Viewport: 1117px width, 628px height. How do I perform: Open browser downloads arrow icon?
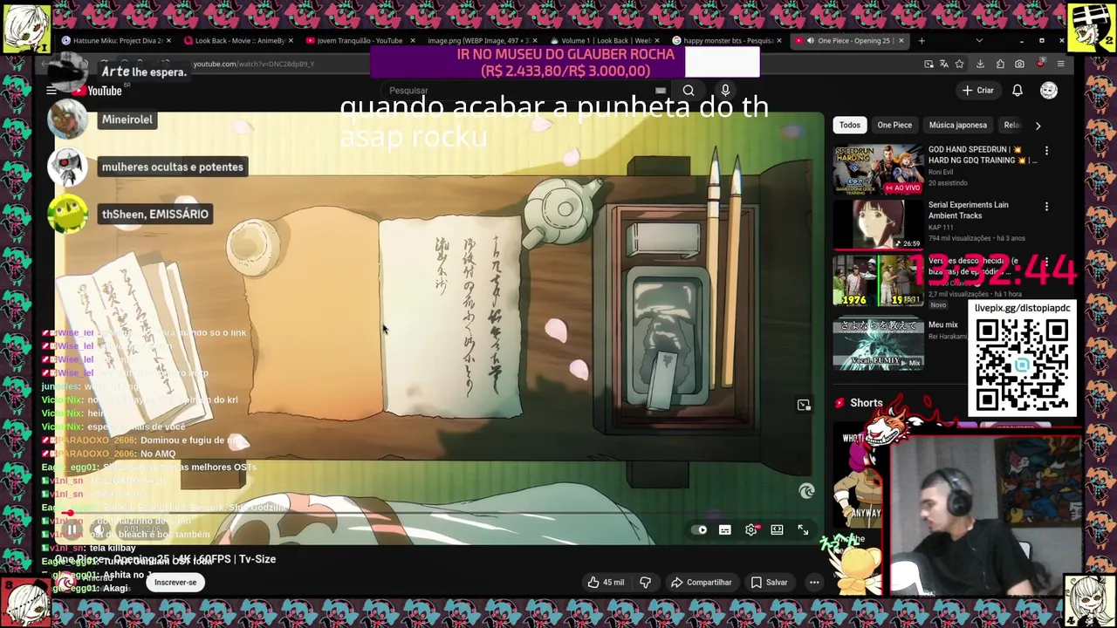[980, 64]
